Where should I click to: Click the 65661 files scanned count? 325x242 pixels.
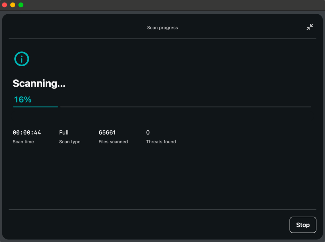pyautogui.click(x=107, y=133)
